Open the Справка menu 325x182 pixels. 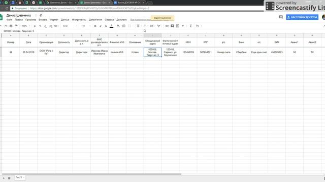109,20
